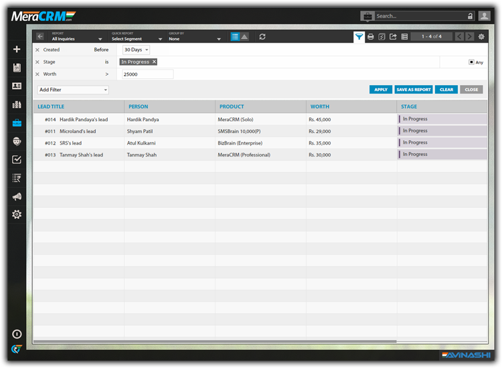Click the greater-than operator for Worth
This screenshot has width=502, height=368.
[107, 74]
